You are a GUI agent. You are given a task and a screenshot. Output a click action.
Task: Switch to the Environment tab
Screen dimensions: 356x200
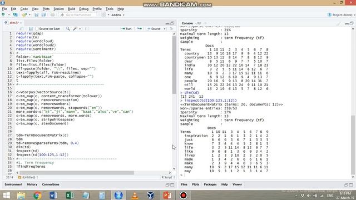[13, 184]
